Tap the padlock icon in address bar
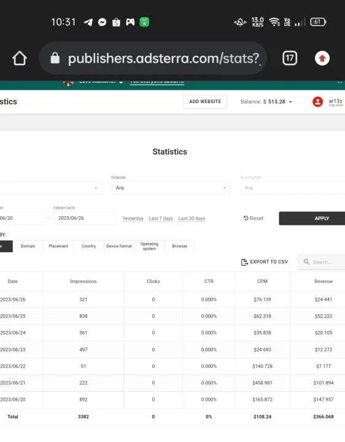345x442 pixels. click(55, 58)
